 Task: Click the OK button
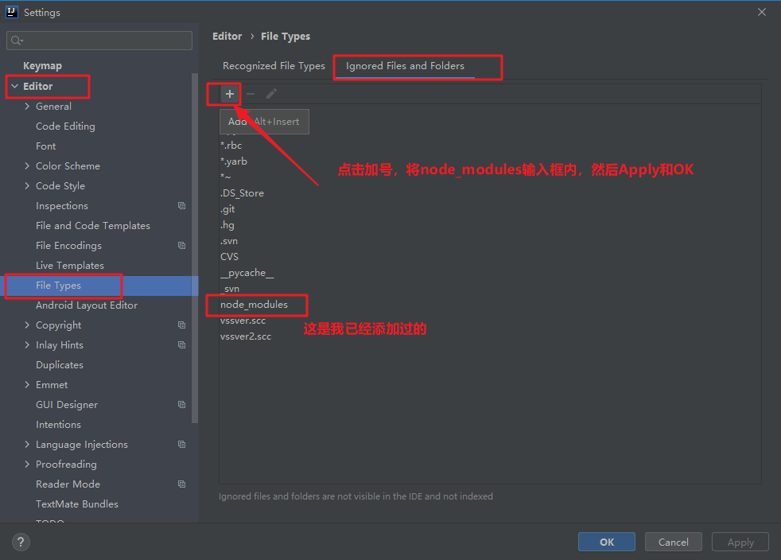606,542
